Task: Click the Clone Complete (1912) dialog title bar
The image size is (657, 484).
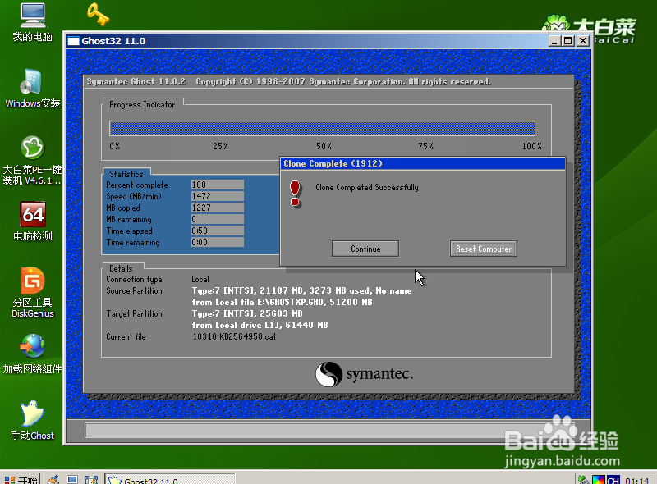Action: pos(423,164)
